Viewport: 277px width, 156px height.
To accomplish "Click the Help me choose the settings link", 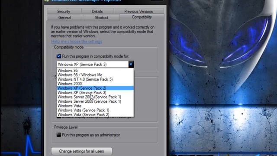I will [77, 42].
